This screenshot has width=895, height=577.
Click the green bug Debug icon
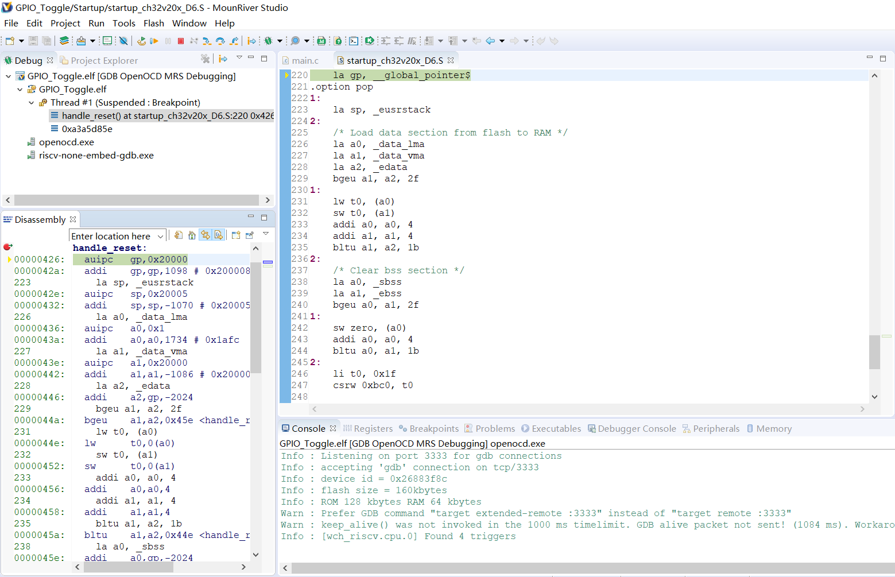pyautogui.click(x=268, y=41)
